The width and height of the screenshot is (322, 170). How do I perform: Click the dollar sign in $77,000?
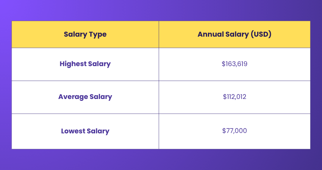tap(224, 131)
